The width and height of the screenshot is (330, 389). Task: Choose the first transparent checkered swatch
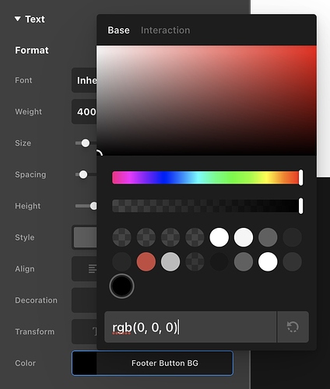point(121,237)
